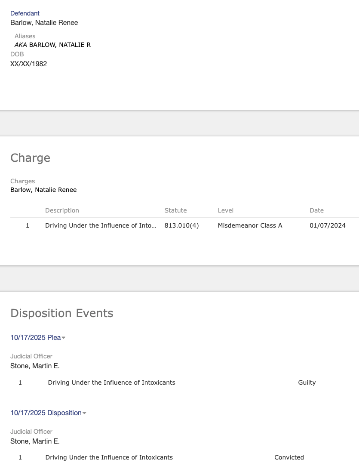Collapse the Plea event caret arrow
Image resolution: width=359 pixels, height=475 pixels.
click(x=64, y=338)
